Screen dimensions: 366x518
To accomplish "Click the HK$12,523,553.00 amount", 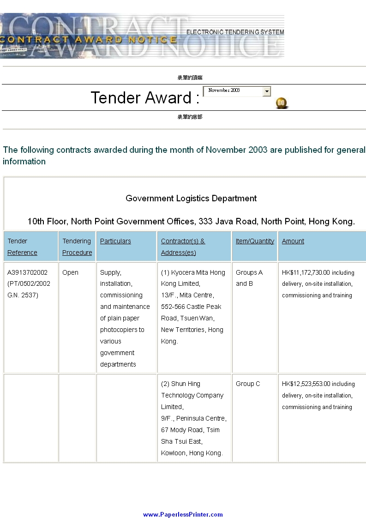I will pos(306,384).
